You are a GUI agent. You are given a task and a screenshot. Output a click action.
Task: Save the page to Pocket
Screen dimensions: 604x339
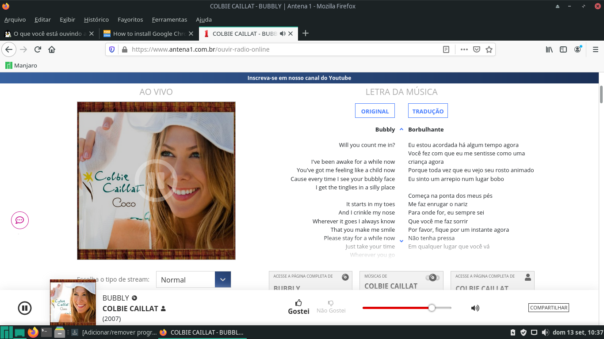(477, 49)
